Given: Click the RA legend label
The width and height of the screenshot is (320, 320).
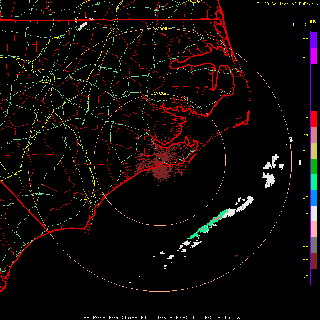Looking at the screenshot, I should [305, 182].
